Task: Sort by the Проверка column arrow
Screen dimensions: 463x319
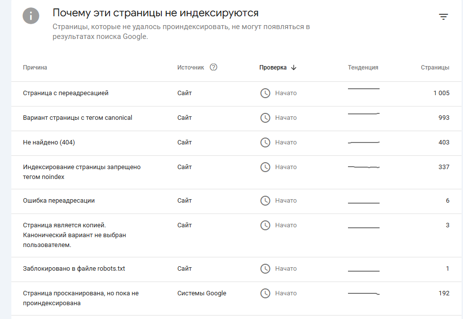Action: click(294, 68)
